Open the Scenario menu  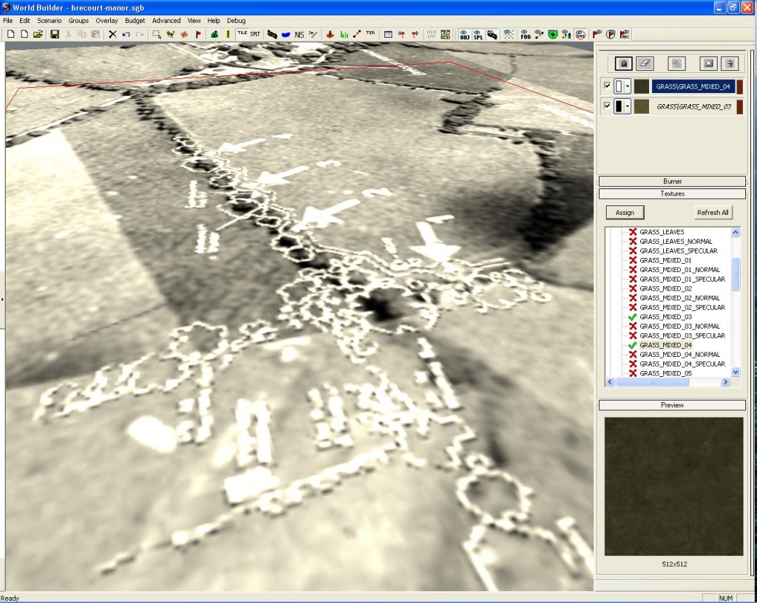(x=50, y=21)
